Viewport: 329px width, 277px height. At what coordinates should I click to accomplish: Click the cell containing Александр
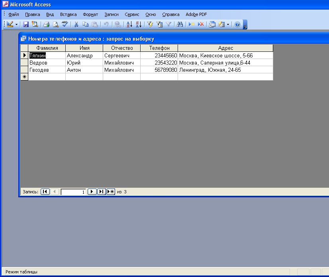(x=84, y=55)
